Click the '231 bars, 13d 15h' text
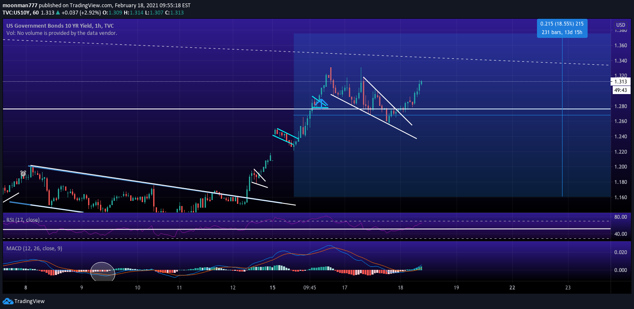This screenshot has height=309, width=634. (562, 32)
